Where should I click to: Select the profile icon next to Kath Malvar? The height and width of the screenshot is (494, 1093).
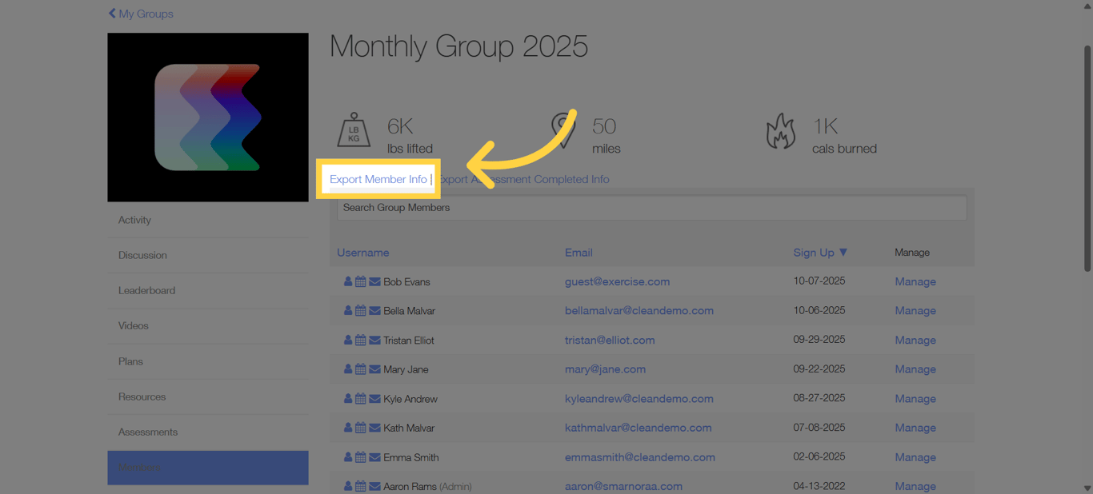coord(347,428)
